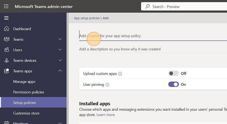227x124 pixels.
Task: Click the Dashboard home icon
Action: (x=7, y=29)
